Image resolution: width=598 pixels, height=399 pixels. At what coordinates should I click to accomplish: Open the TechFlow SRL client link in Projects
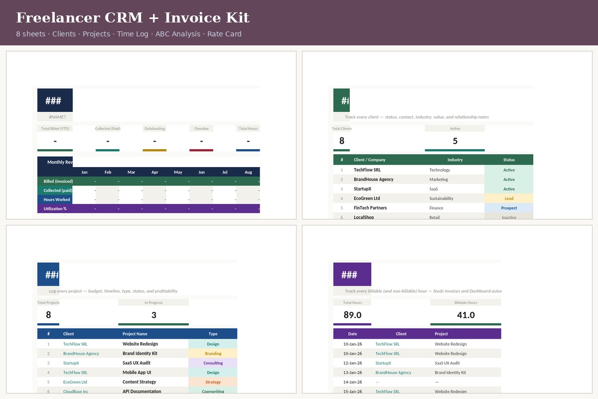(x=75, y=344)
